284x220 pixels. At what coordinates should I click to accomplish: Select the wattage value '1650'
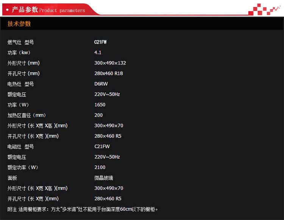(100, 105)
